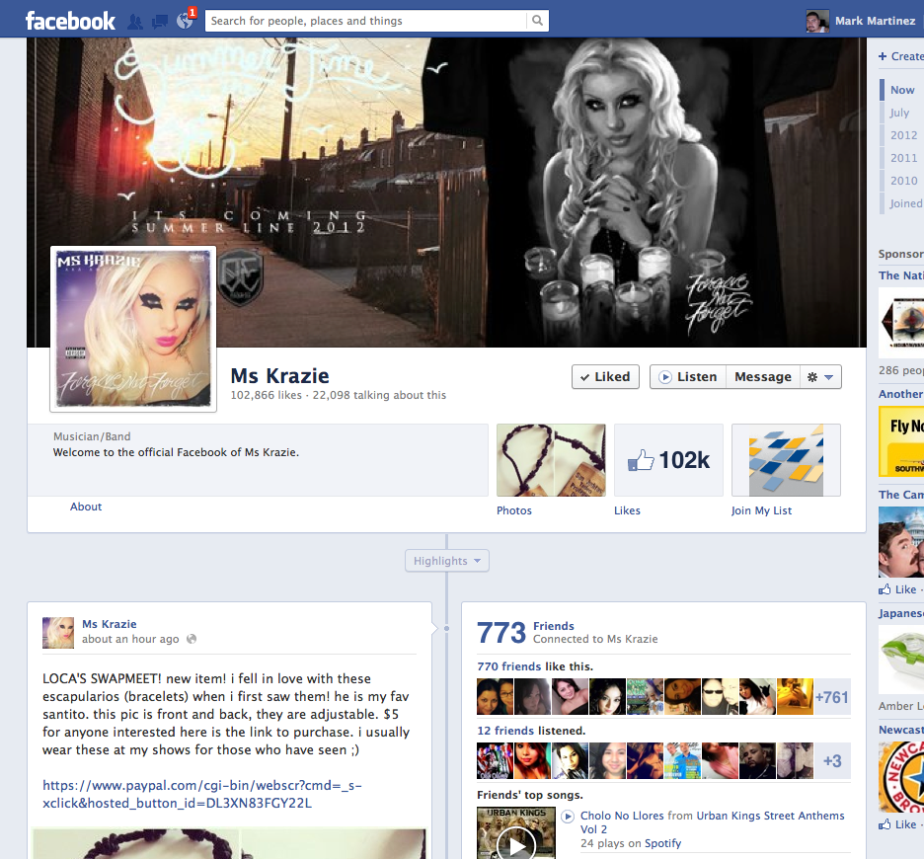Image resolution: width=924 pixels, height=859 pixels.
Task: Open the cover photo
Action: [x=446, y=193]
